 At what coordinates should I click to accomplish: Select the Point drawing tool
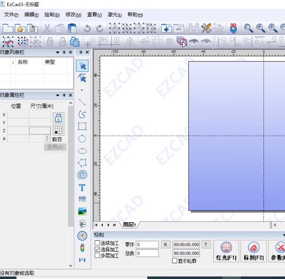[82, 90]
